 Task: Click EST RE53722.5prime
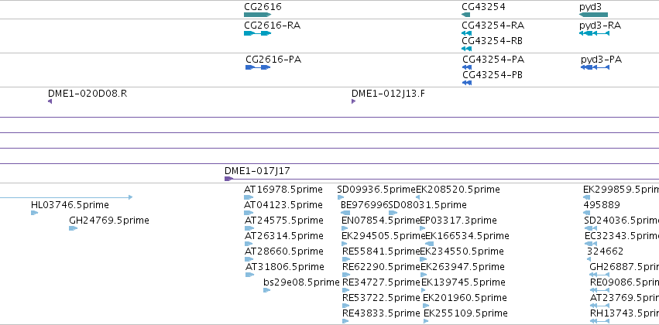tap(381, 298)
